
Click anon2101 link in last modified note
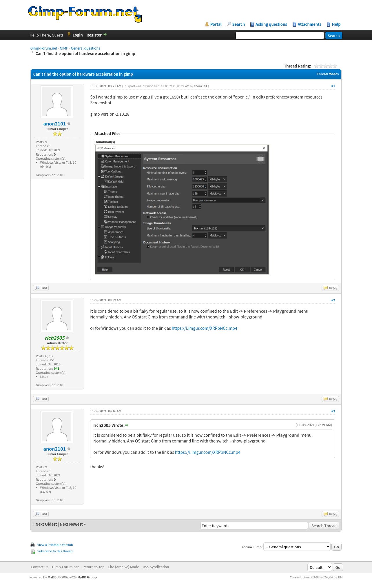200,86
